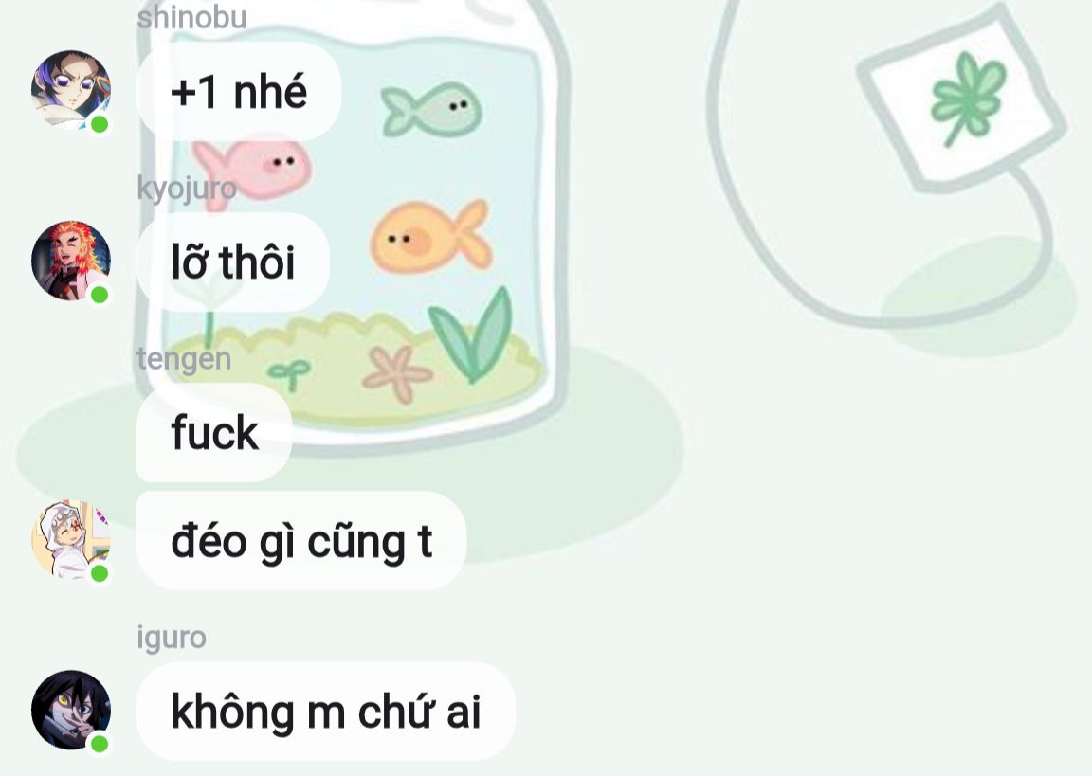The width and height of the screenshot is (1092, 776).
Task: Click the iguro sender name
Action: point(172,638)
